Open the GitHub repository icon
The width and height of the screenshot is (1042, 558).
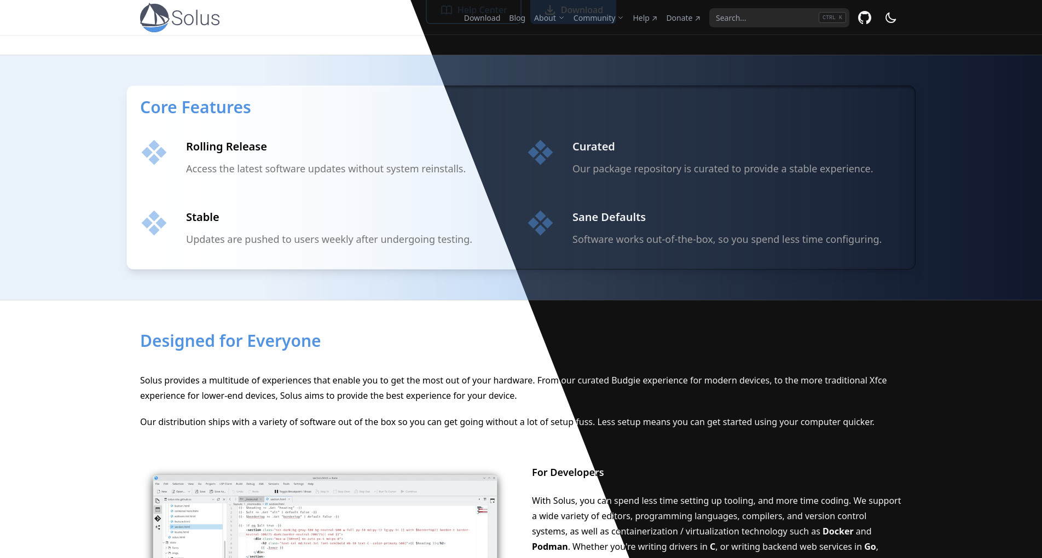point(864,18)
